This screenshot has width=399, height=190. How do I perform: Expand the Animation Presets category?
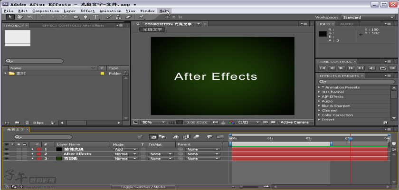tap(319, 87)
